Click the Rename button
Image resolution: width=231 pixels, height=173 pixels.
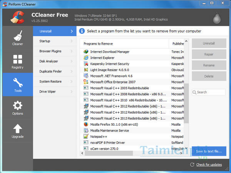pos(209,65)
